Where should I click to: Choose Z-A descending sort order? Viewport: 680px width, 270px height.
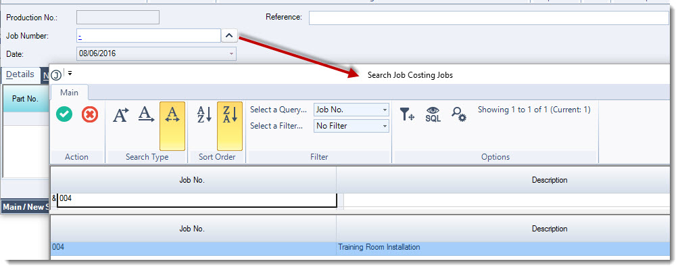click(230, 126)
